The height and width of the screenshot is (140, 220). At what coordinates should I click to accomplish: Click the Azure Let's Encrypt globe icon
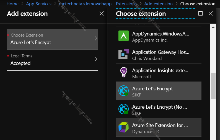(123, 91)
